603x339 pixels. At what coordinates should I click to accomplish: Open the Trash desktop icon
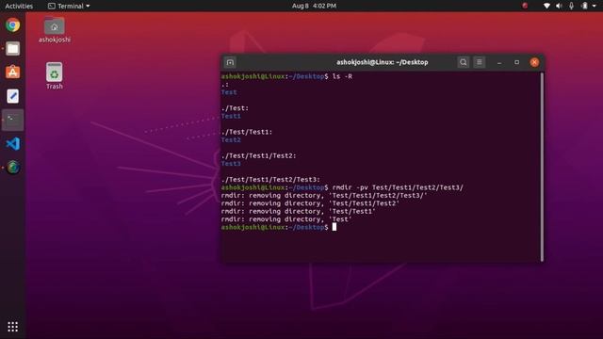click(x=55, y=75)
